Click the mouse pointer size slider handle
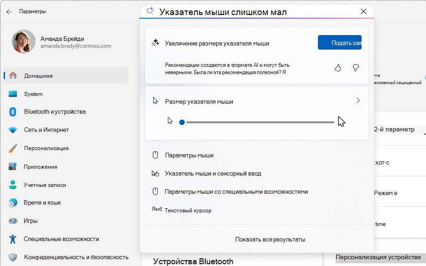 point(182,122)
